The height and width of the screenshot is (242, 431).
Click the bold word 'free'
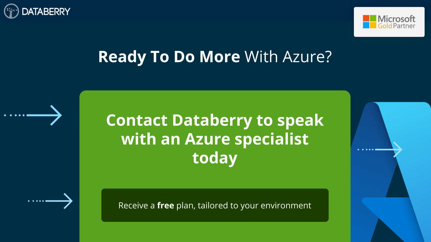[165, 205]
